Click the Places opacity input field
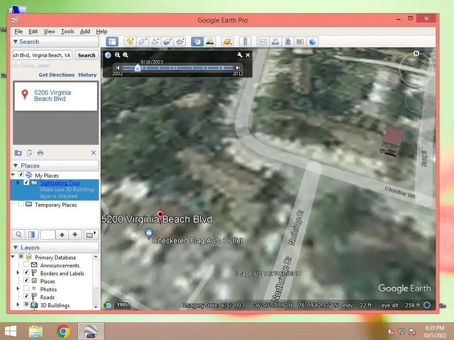Image resolution: width=454 pixels, height=340 pixels. pos(48,235)
